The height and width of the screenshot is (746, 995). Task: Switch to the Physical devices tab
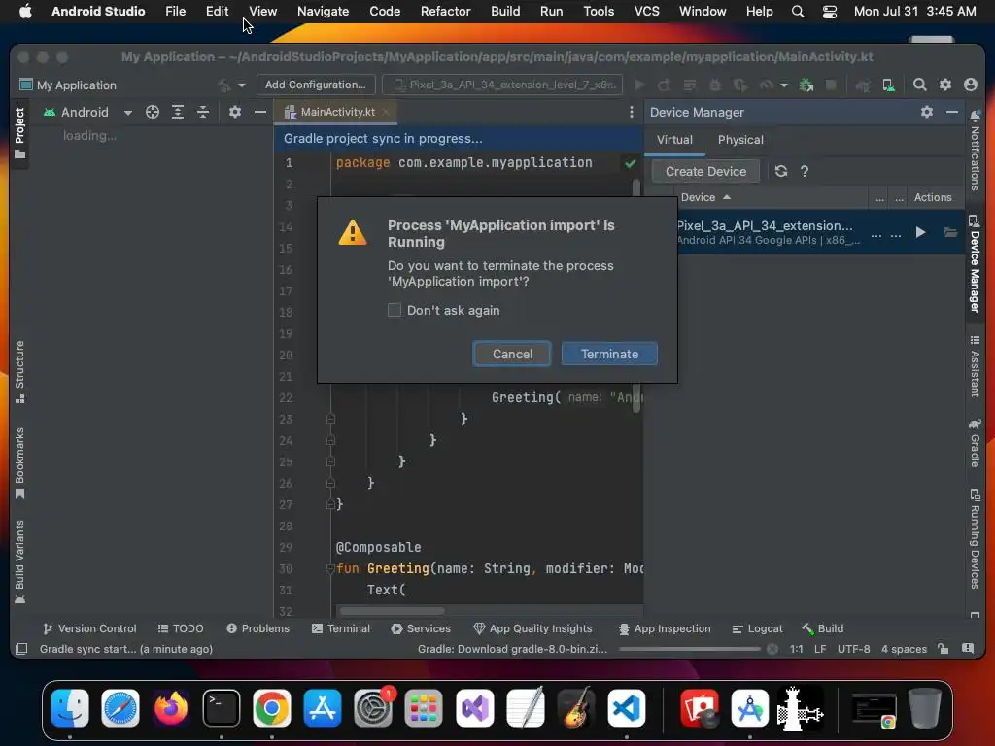click(x=740, y=140)
